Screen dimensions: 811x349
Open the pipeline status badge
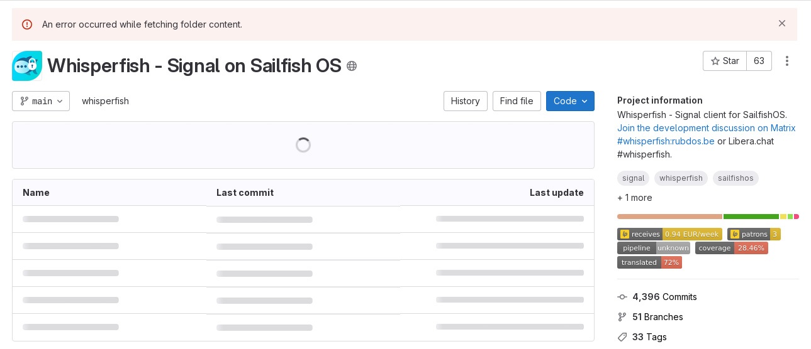click(x=653, y=248)
